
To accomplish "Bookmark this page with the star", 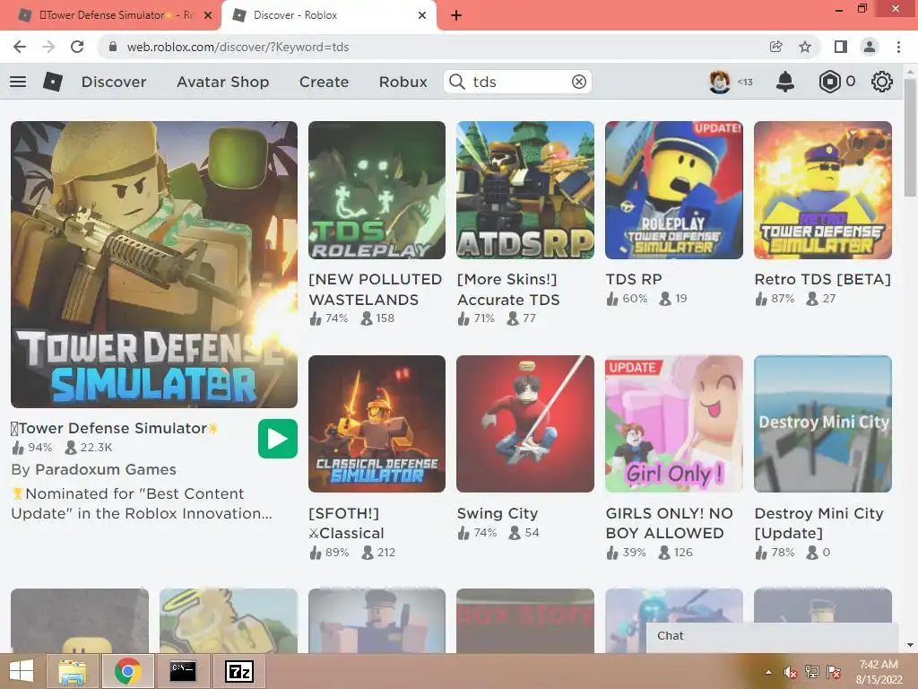I will click(806, 47).
